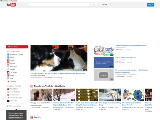Open the Why Dogs Spin thumbnail
Viewport: 160px width, 120px height.
point(110,95)
